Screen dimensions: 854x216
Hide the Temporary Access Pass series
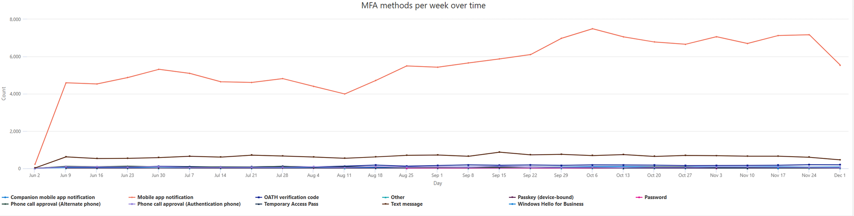[291, 204]
